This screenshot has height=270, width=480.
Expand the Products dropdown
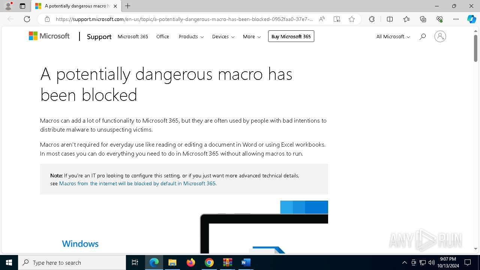(191, 36)
